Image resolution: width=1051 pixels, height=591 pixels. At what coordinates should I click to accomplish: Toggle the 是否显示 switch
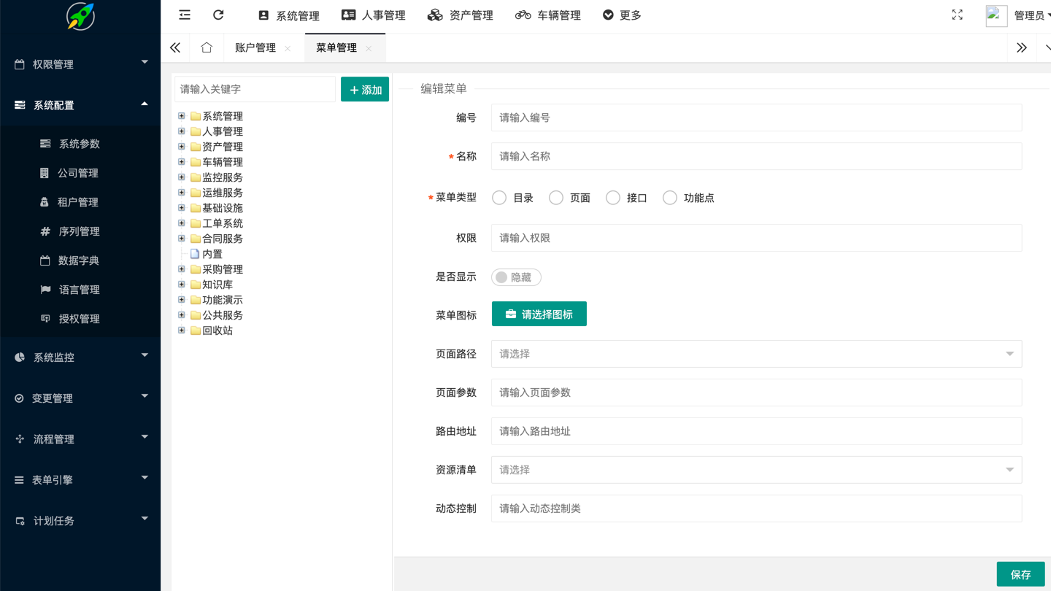pos(516,277)
